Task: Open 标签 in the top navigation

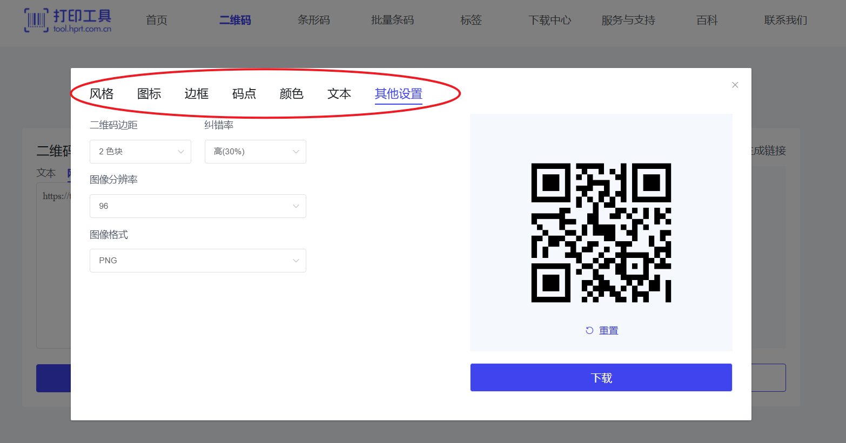Action: click(471, 21)
